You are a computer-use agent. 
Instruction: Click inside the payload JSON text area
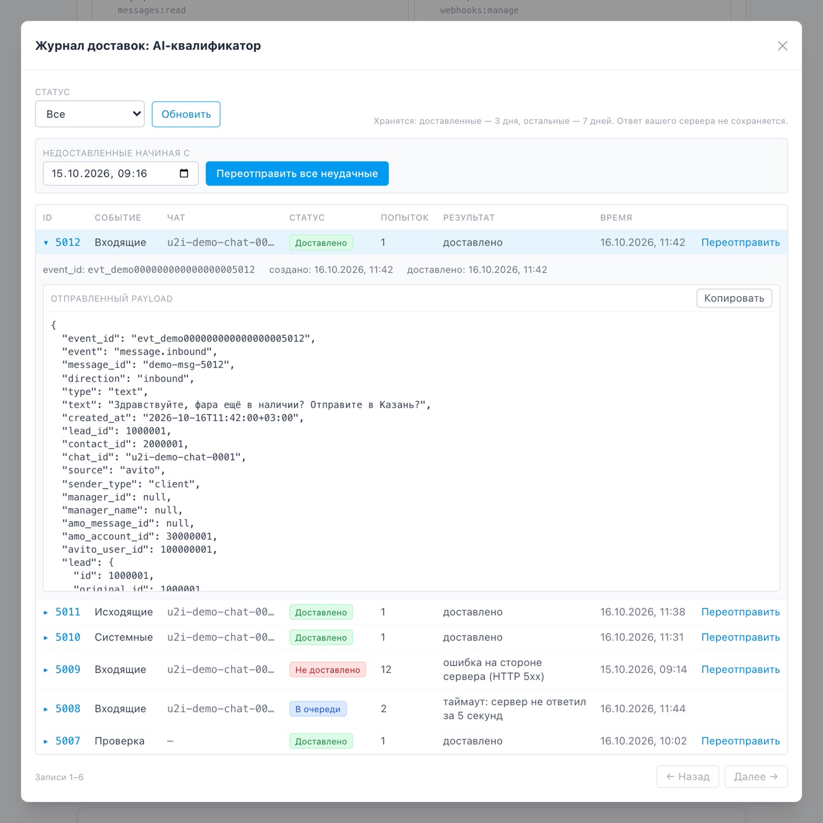pos(411,451)
